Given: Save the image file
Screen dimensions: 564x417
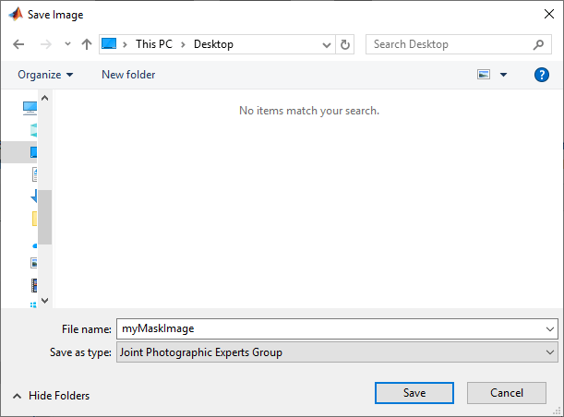Looking at the screenshot, I should point(414,393).
